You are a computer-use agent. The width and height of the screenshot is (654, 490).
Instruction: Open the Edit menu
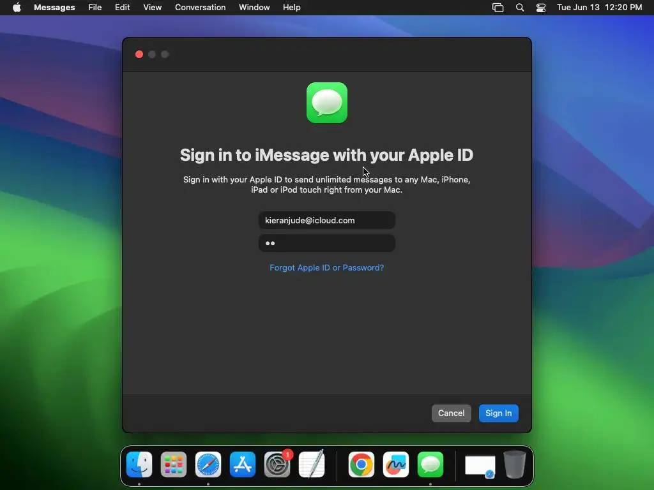tap(122, 7)
